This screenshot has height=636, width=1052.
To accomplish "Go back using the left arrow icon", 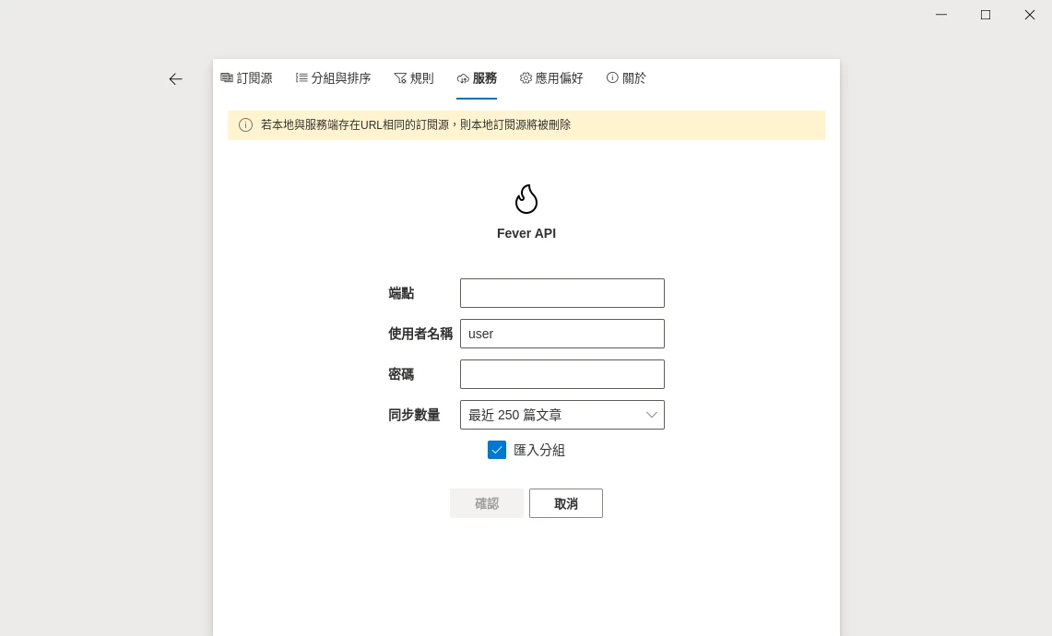I will (175, 79).
